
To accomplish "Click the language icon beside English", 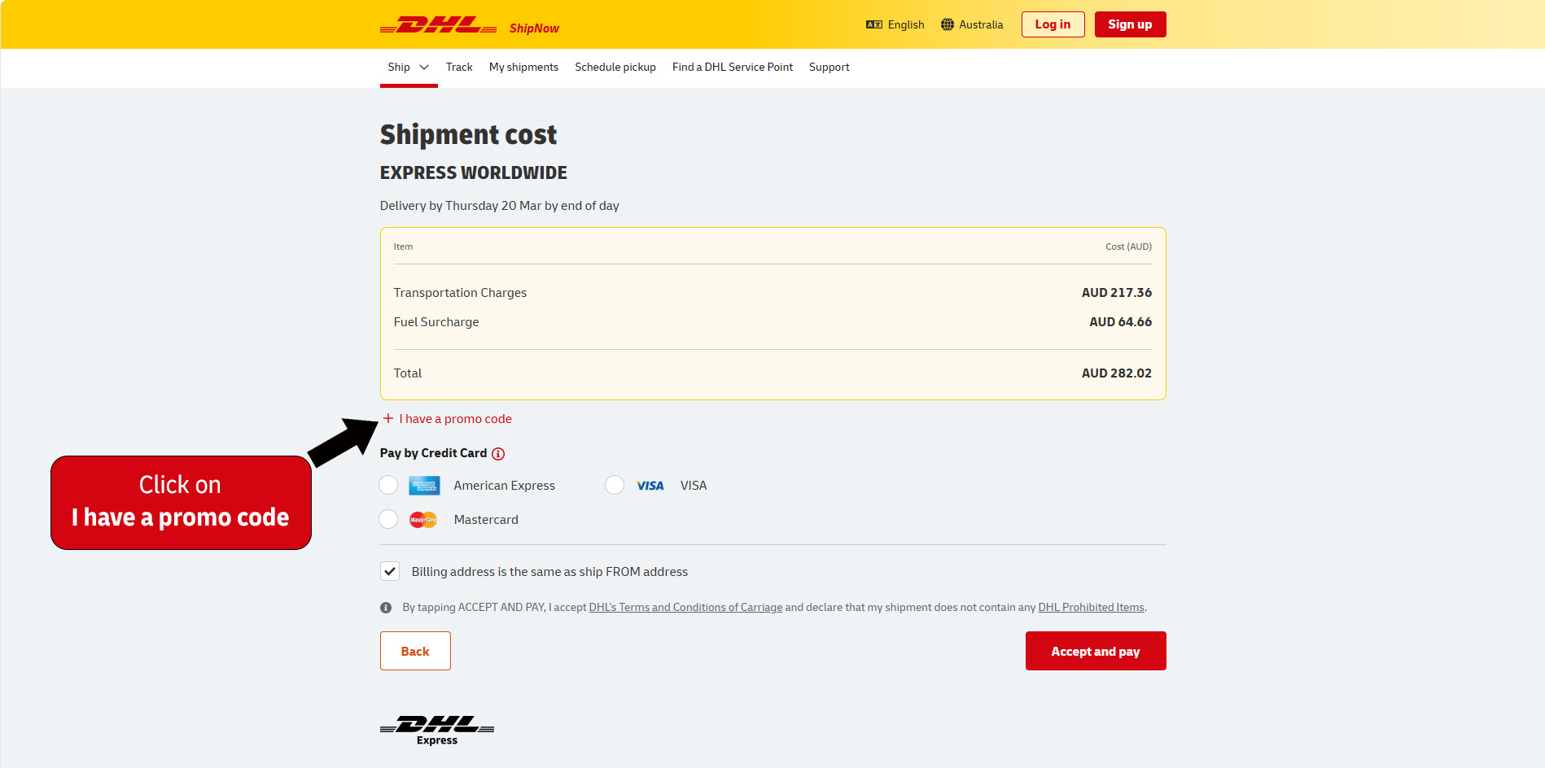I will click(874, 24).
